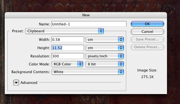
Task: Click the Resolution value field
Action: 68,56
